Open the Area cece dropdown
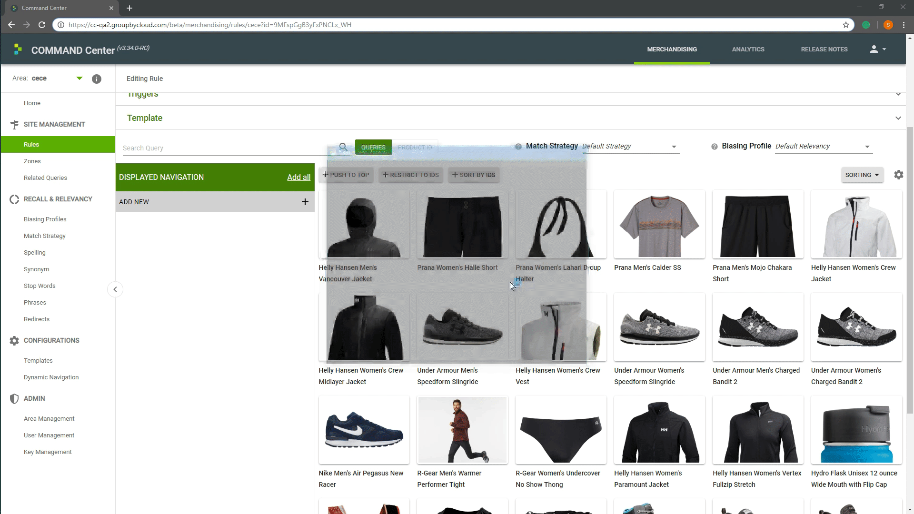 (x=79, y=79)
